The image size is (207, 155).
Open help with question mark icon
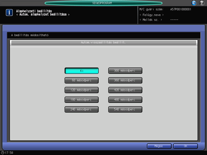pos(202,3)
